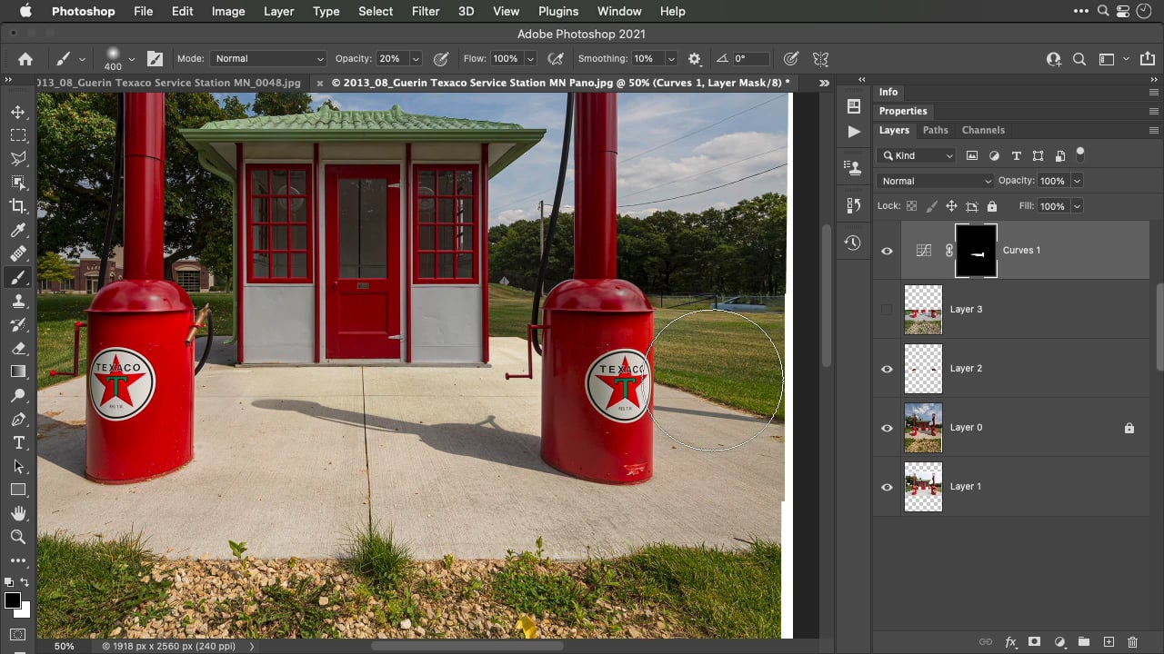Select the Pen tool
The width and height of the screenshot is (1164, 654).
tap(17, 420)
